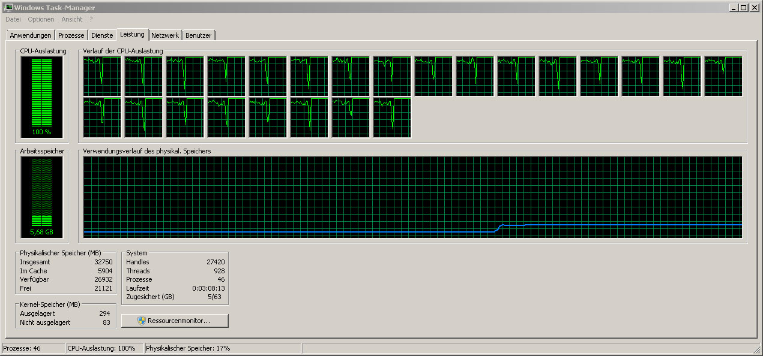Open the ? help menu
Image resolution: width=763 pixels, height=356 pixels.
coord(91,19)
